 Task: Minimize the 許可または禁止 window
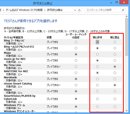[111, 3]
